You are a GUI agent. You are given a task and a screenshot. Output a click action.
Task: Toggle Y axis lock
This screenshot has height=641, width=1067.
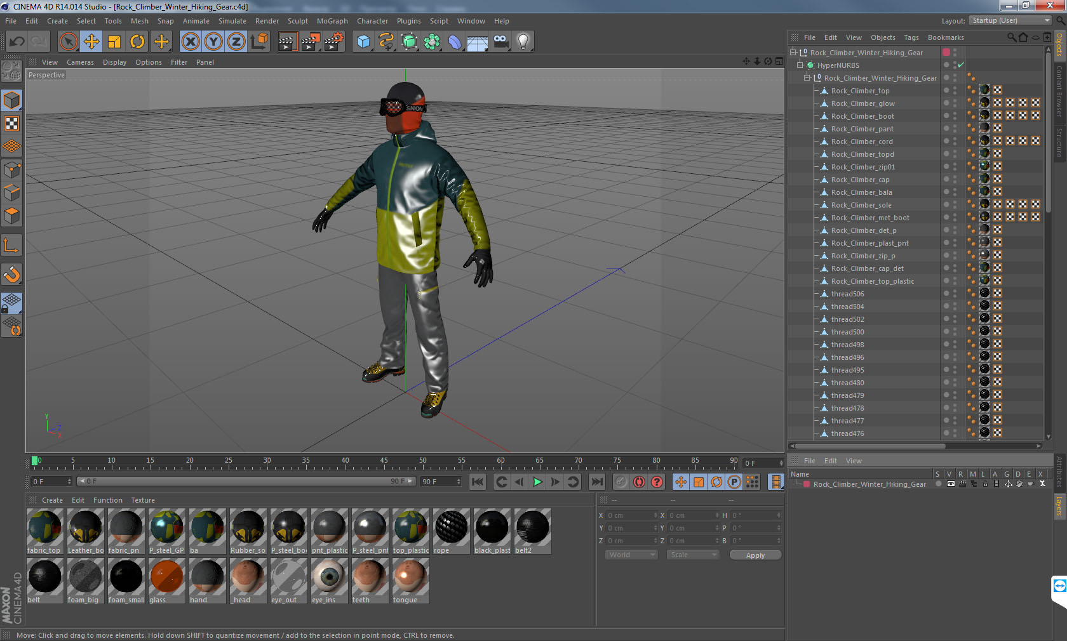click(213, 42)
